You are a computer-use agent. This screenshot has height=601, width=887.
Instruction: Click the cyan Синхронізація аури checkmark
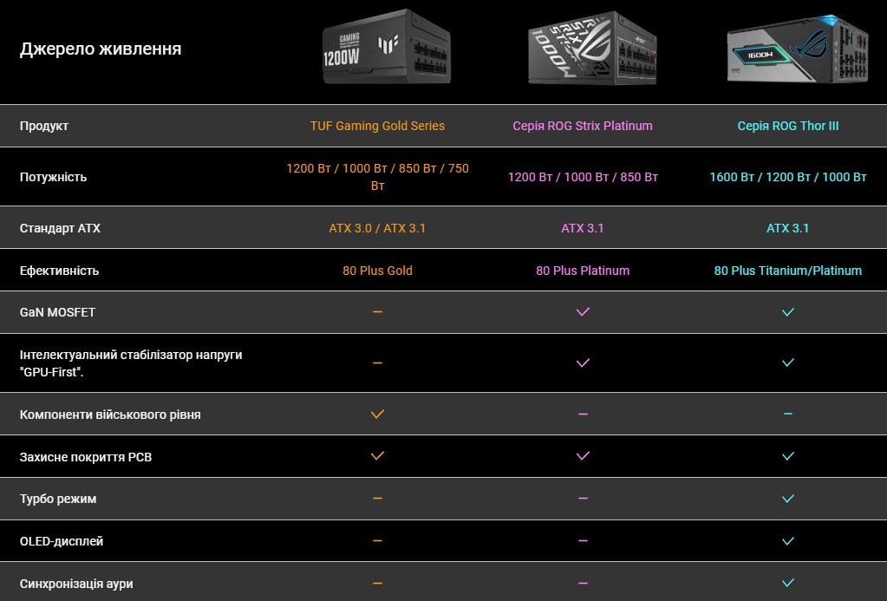pyautogui.click(x=788, y=583)
